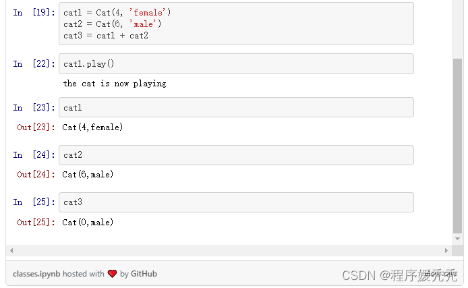Click the horizontal scrollbar left arrow
The width and height of the screenshot is (468, 288).
tap(11, 250)
